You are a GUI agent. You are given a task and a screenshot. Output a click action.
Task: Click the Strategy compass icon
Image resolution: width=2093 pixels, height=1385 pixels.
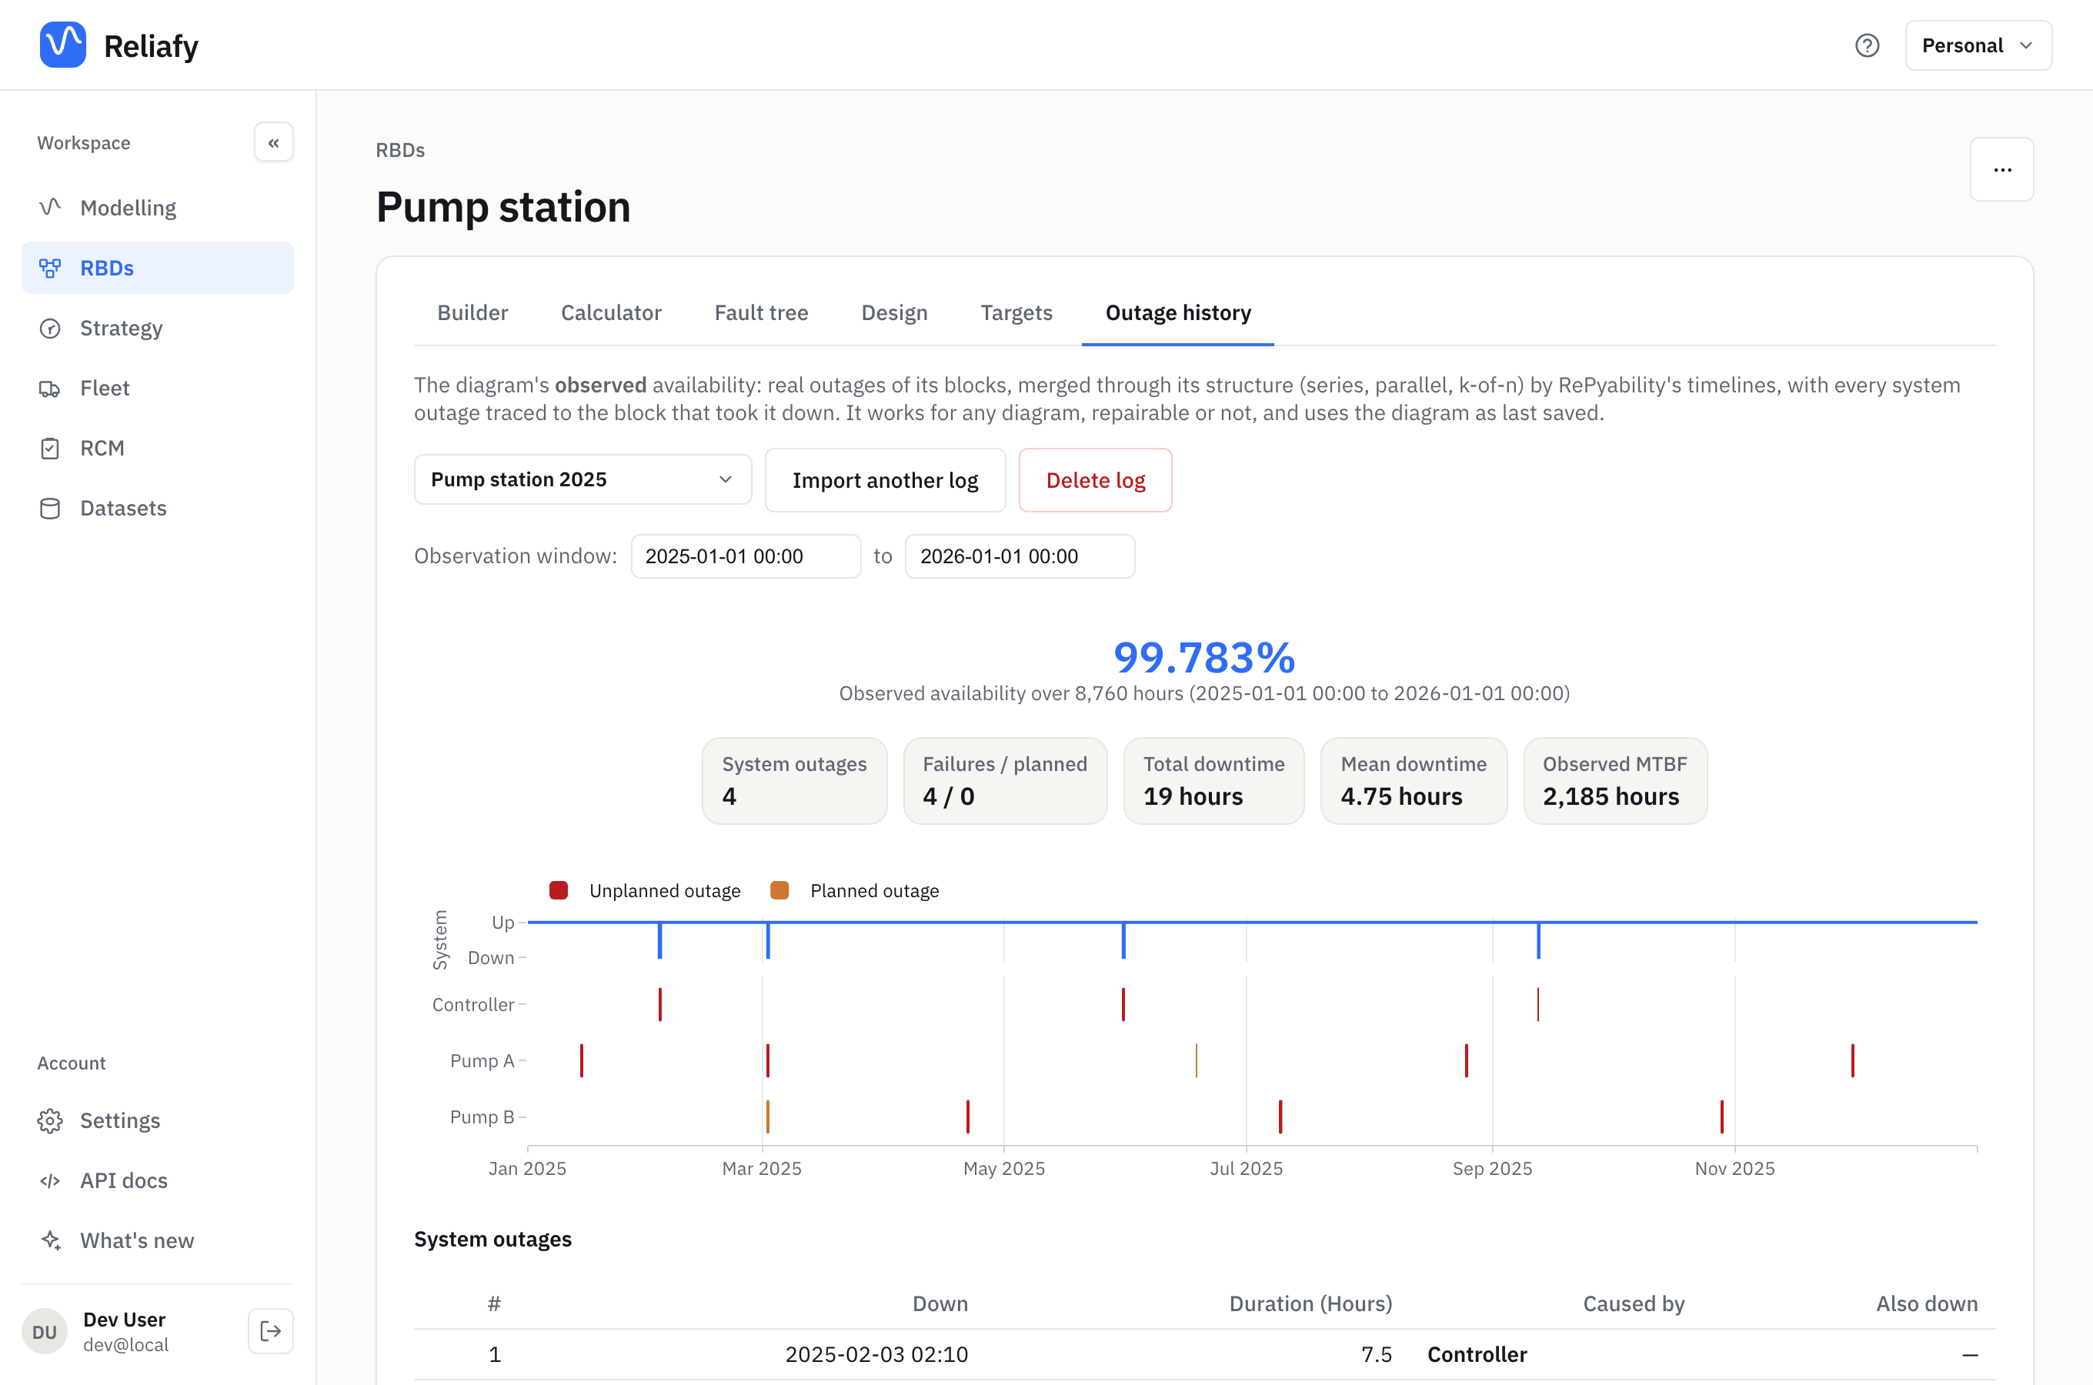(x=50, y=328)
